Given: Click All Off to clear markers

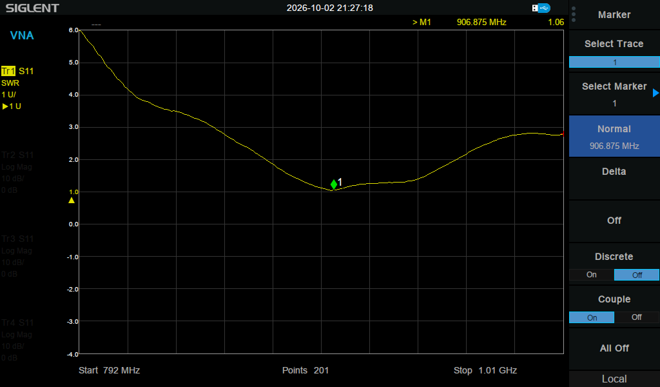Looking at the screenshot, I should pos(614,349).
